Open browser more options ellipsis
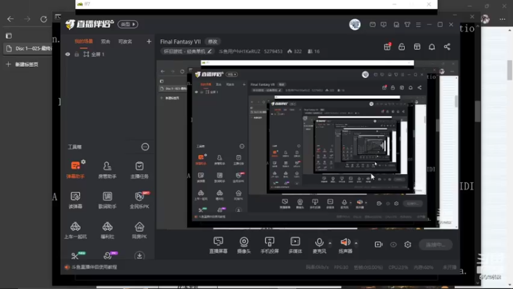The height and width of the screenshot is (289, 513). [502, 19]
